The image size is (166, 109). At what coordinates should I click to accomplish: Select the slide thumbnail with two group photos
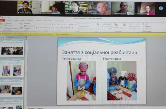(12, 48)
